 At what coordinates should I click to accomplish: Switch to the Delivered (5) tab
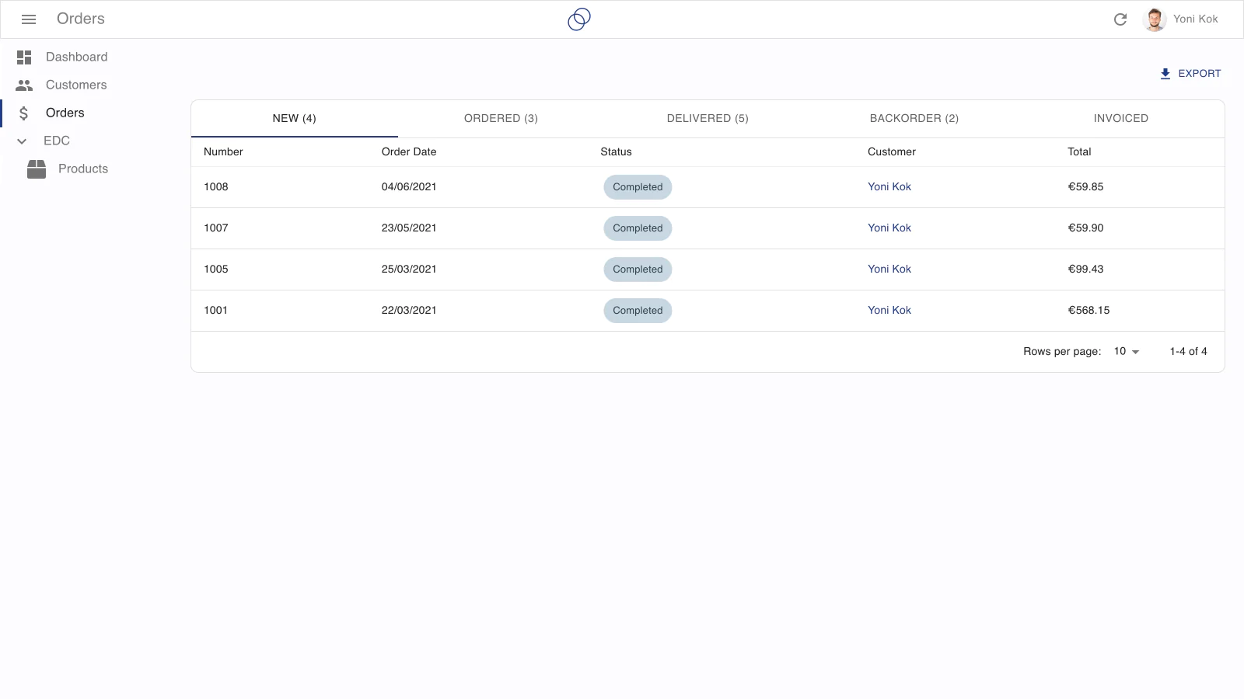[708, 119]
